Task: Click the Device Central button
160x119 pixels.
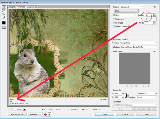Action: click(x=18, y=114)
